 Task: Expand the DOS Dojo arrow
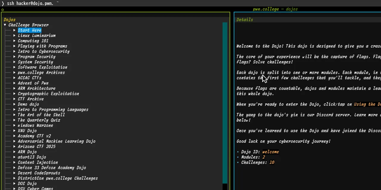pyautogui.click(x=14, y=183)
